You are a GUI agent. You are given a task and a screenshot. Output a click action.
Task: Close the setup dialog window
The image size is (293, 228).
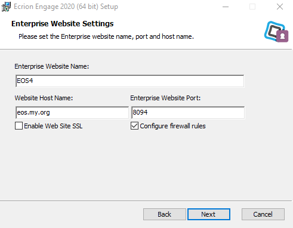(280, 7)
